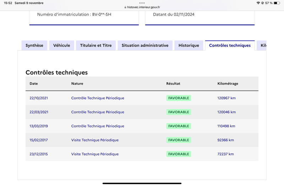Tap the Safari three-dots multitasking button
The width and height of the screenshot is (284, 186).
pos(142,3)
